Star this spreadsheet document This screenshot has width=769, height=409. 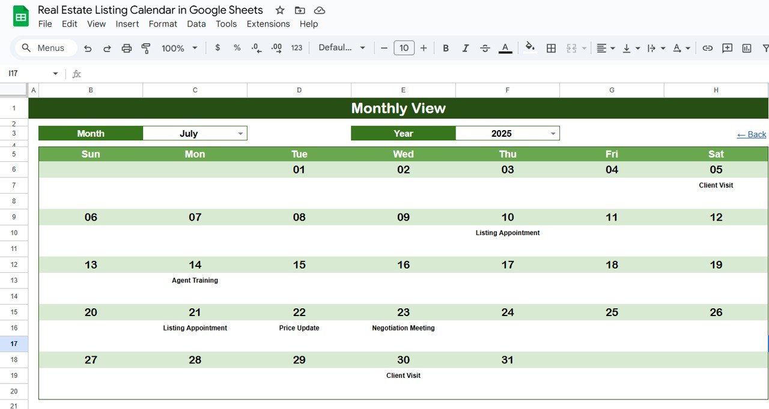pyautogui.click(x=280, y=10)
